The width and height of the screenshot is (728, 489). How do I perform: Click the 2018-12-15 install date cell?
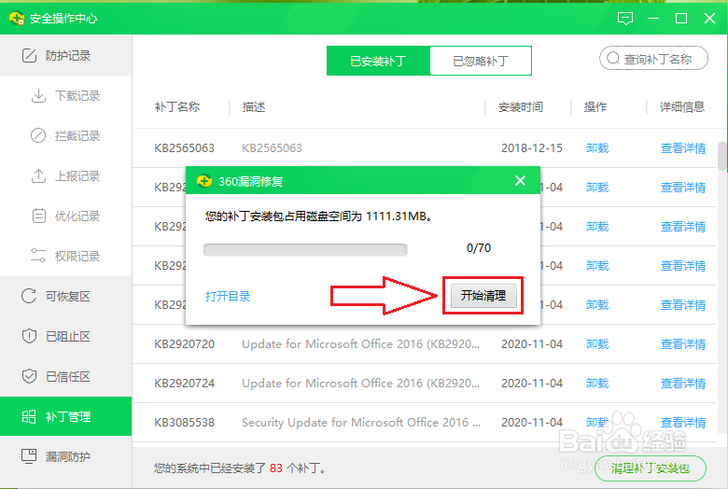532,148
